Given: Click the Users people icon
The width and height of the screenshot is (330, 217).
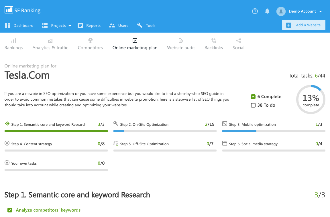Looking at the screenshot, I should pos(112,25).
